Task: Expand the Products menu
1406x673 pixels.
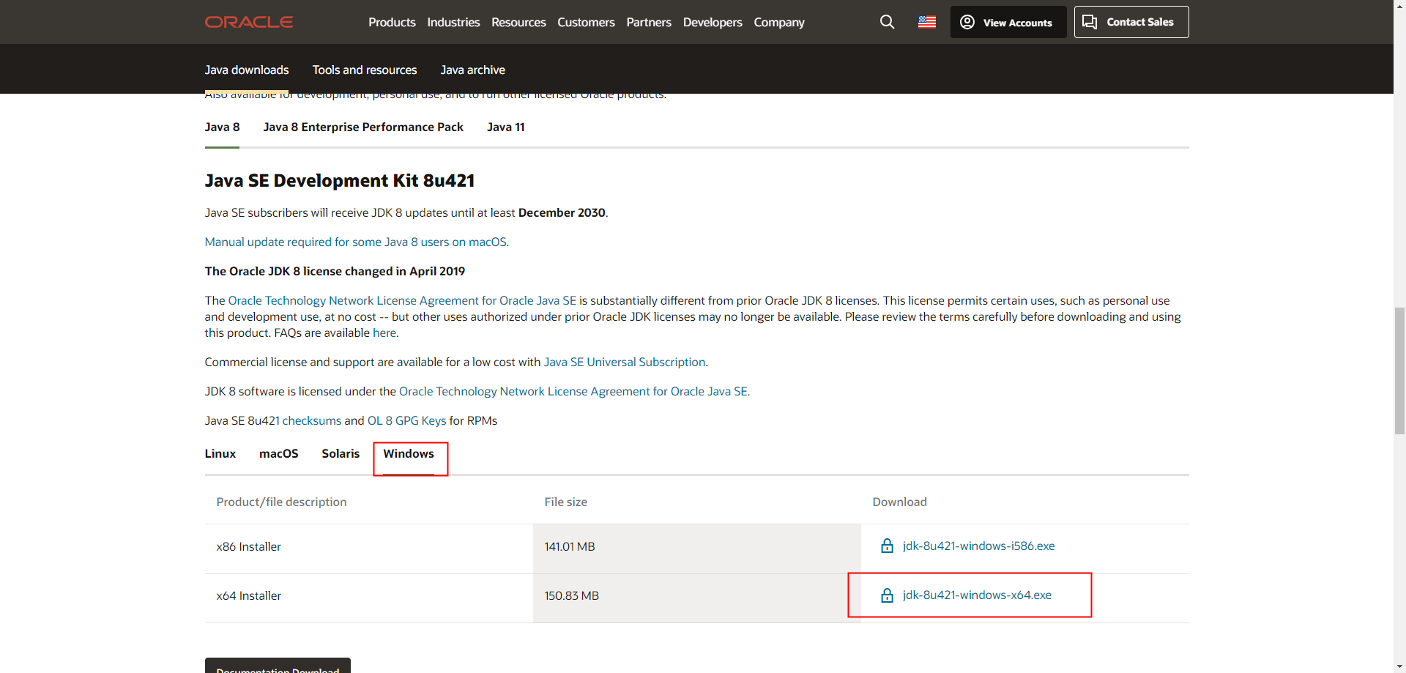Action: tap(392, 22)
